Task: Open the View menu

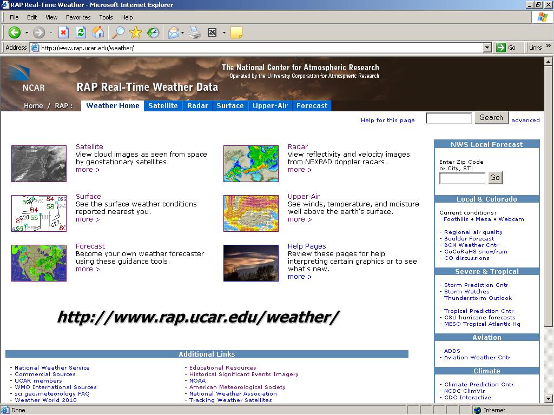Action: (51, 17)
